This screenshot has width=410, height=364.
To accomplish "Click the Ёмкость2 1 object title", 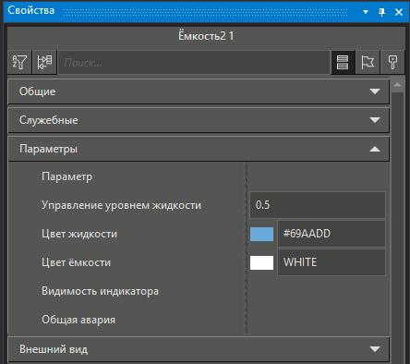I will coord(206,36).
